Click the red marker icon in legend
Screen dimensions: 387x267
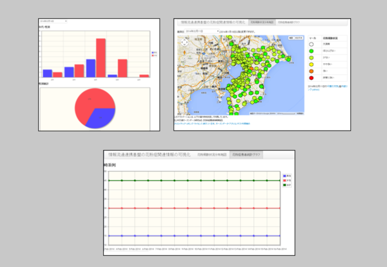click(x=312, y=77)
